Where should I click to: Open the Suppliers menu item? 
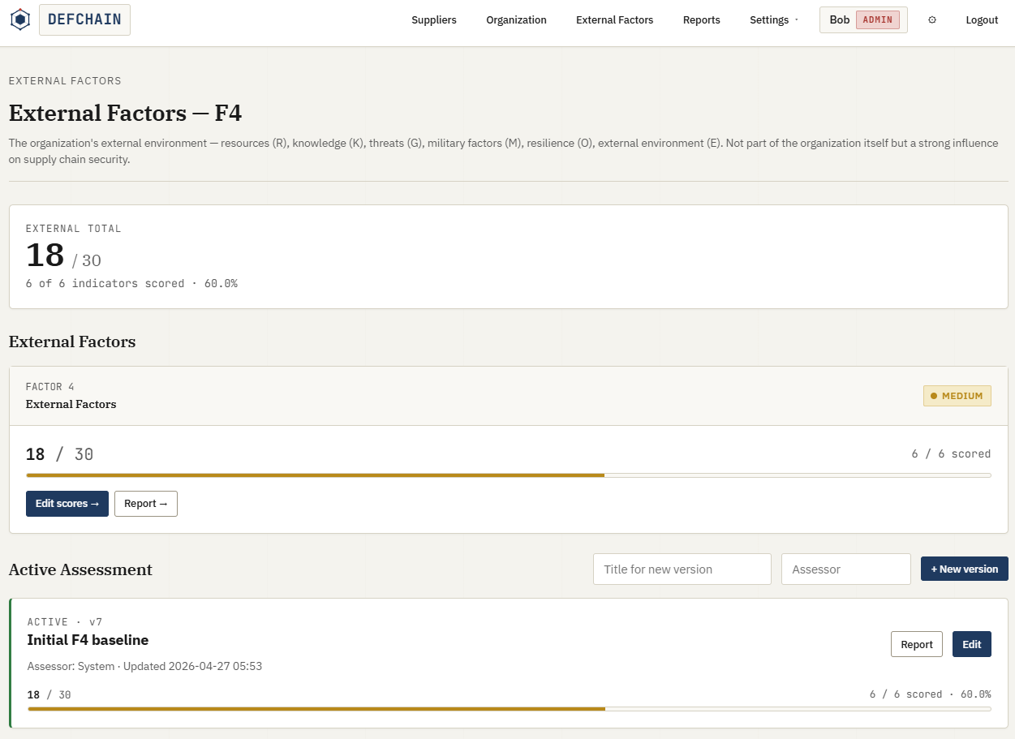click(x=434, y=20)
